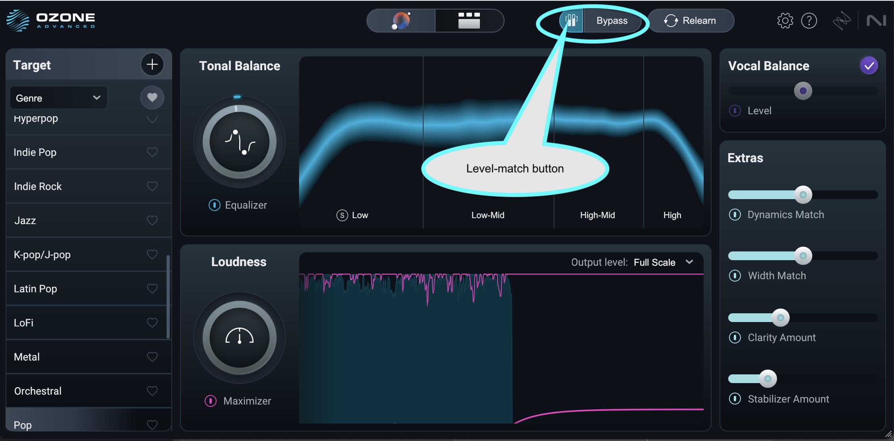Click the Ozone Advanced logo
The image size is (894, 441).
[51, 20]
